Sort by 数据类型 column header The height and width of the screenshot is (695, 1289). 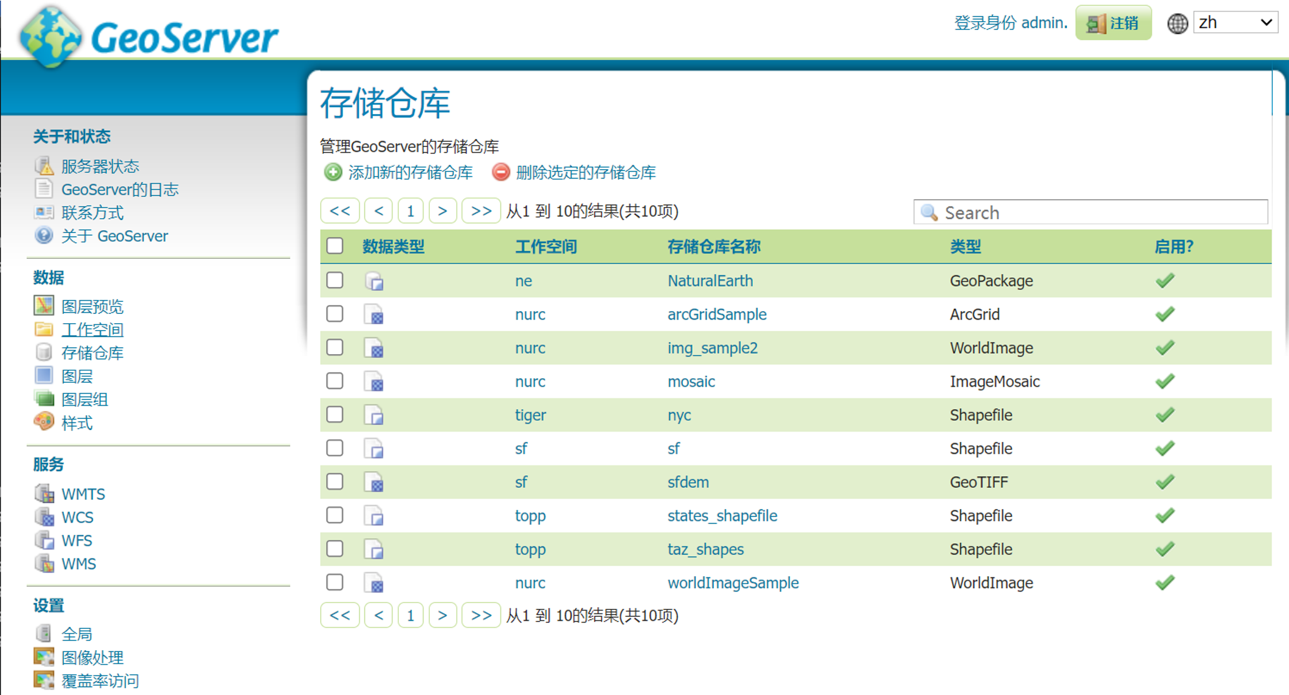click(x=393, y=247)
